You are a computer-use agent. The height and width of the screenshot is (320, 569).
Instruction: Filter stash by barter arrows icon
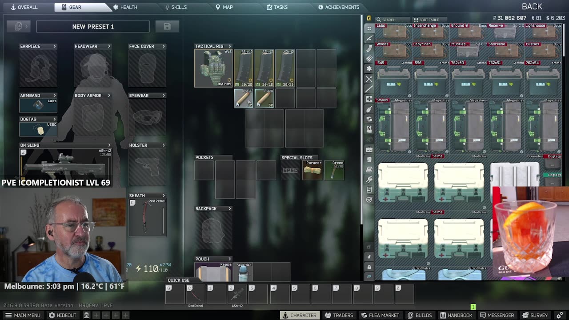pyautogui.click(x=369, y=119)
